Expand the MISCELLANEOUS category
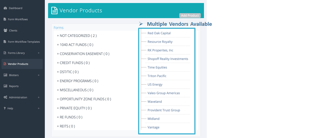 coord(75,90)
